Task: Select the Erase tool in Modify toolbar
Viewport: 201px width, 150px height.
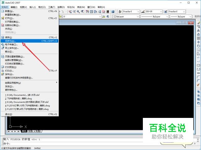Action: pyautogui.click(x=199, y=23)
